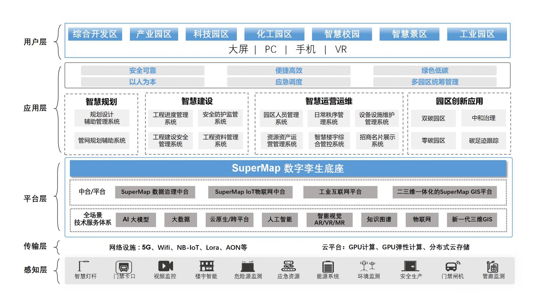Screen dimensions: 539x303
Task: Click the 综合开发区 blue box
Action: pos(95,34)
